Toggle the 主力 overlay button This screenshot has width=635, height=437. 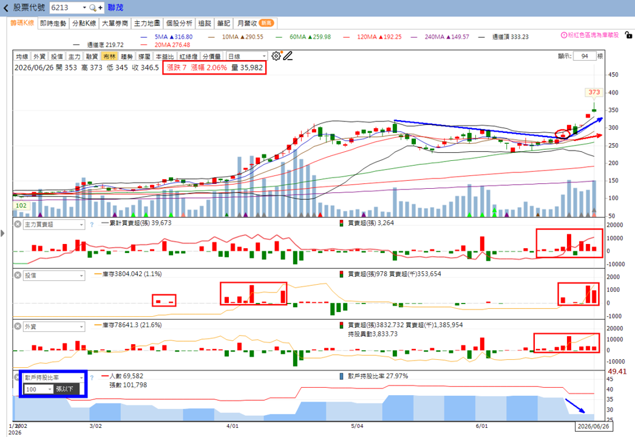[74, 56]
